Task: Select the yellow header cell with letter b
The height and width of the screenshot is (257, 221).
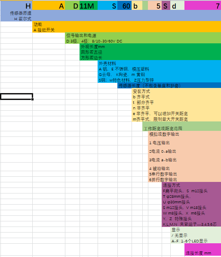Action: point(137,6)
